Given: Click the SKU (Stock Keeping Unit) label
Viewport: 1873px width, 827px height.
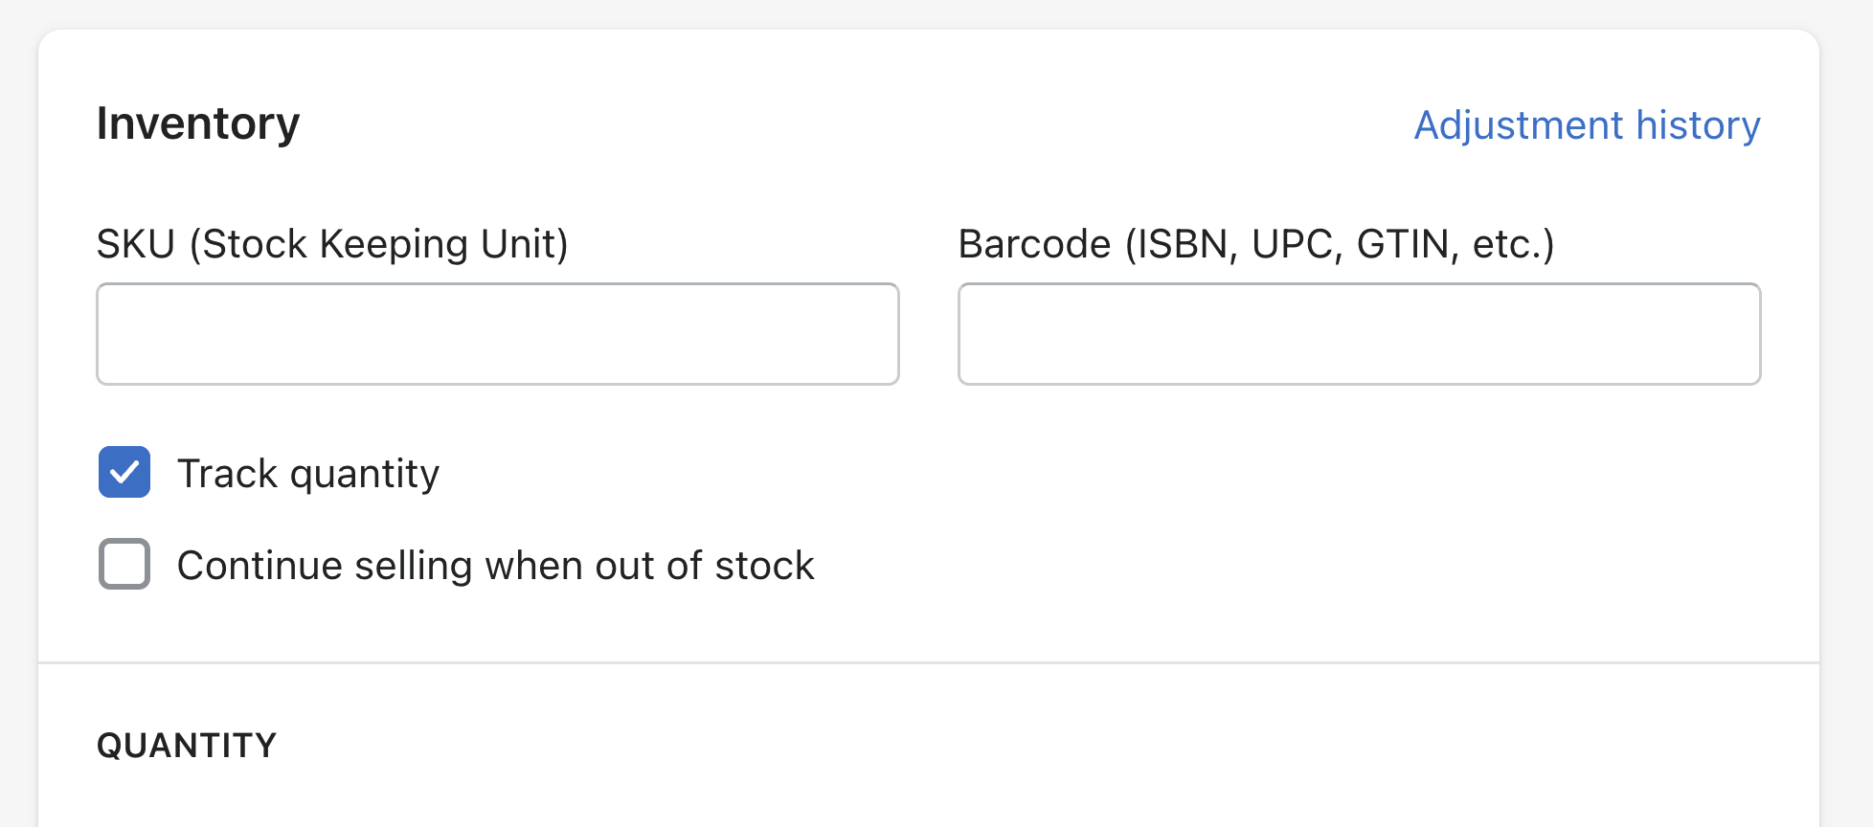Looking at the screenshot, I should click(x=332, y=244).
